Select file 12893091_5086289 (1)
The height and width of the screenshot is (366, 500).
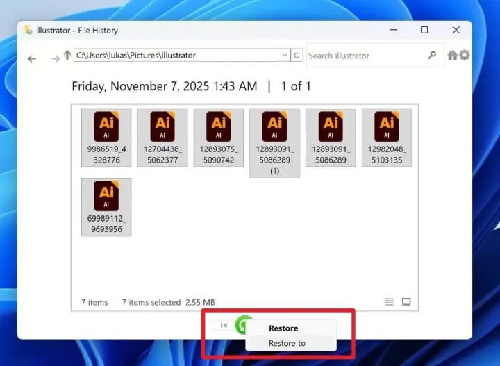(274, 143)
